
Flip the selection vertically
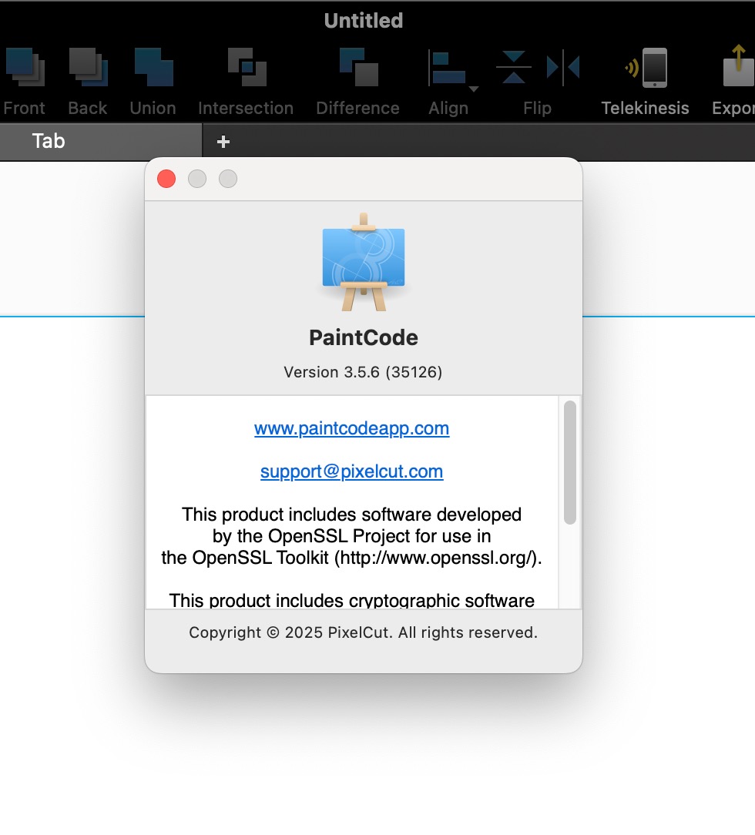tap(514, 67)
